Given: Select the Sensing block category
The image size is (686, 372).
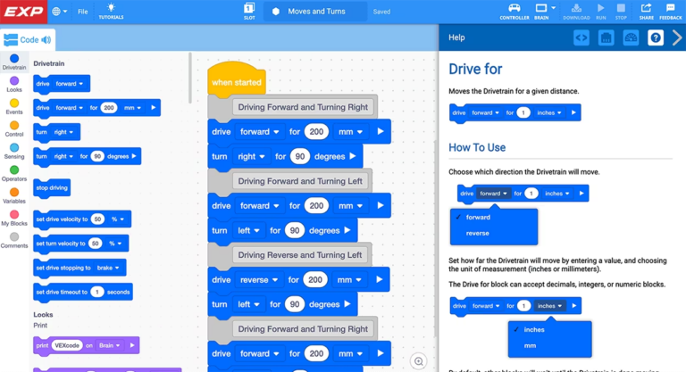Looking at the screenshot, I should point(14,151).
